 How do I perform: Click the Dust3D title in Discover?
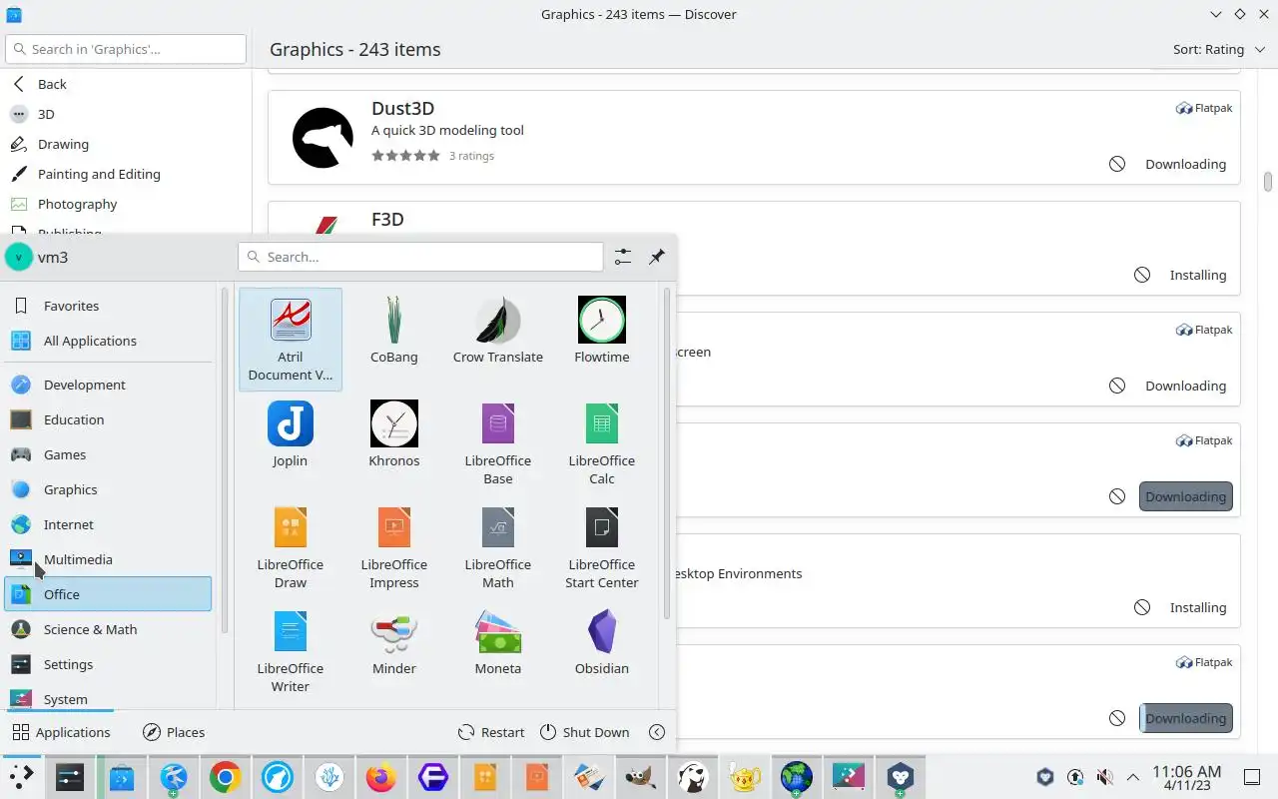point(402,108)
